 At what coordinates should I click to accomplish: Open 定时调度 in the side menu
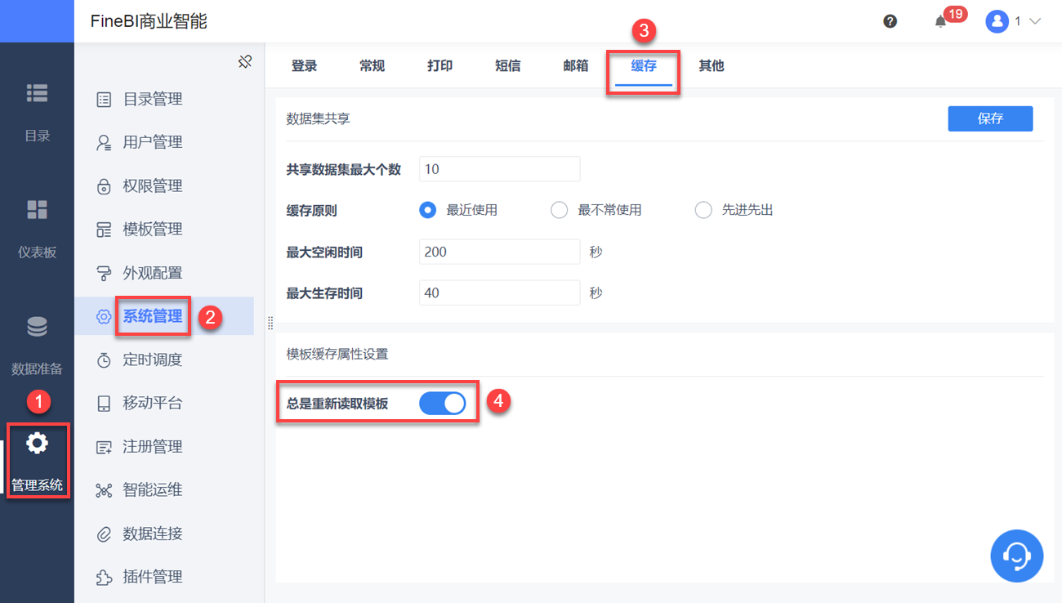152,360
